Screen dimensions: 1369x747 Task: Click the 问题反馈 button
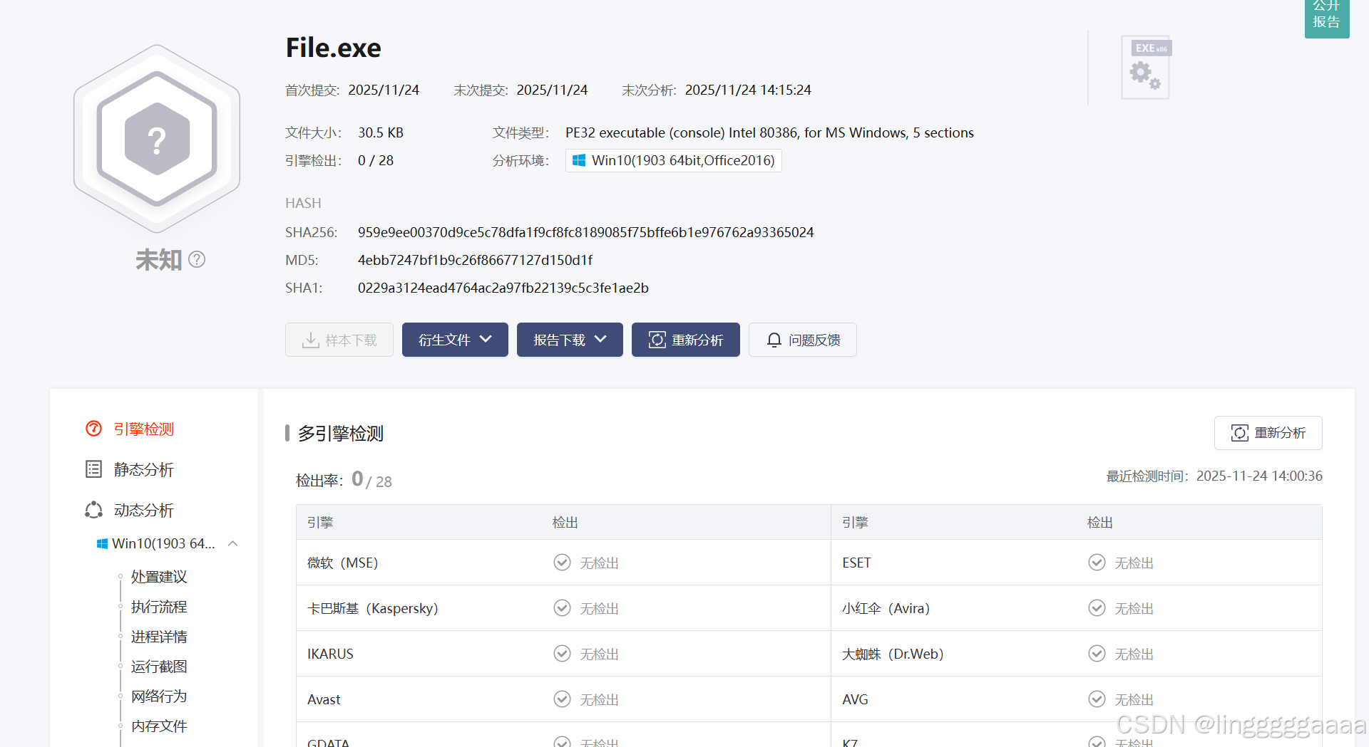pos(803,340)
